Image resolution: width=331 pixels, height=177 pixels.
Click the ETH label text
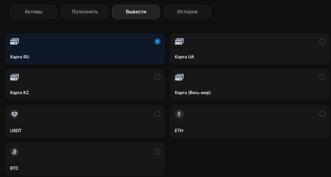(179, 131)
